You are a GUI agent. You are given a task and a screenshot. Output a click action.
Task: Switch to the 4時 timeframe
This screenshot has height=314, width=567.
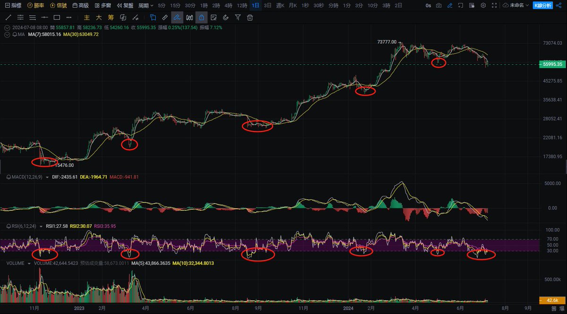coord(228,5)
